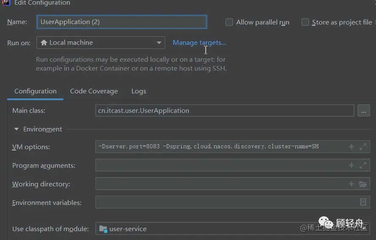Expand the Program arguments field editor
The image size is (376, 240).
click(x=363, y=165)
